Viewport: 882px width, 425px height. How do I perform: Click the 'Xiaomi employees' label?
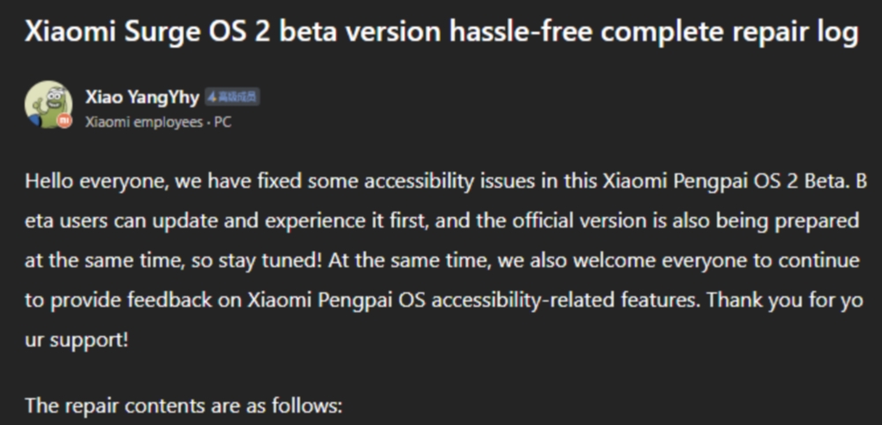[x=143, y=123]
